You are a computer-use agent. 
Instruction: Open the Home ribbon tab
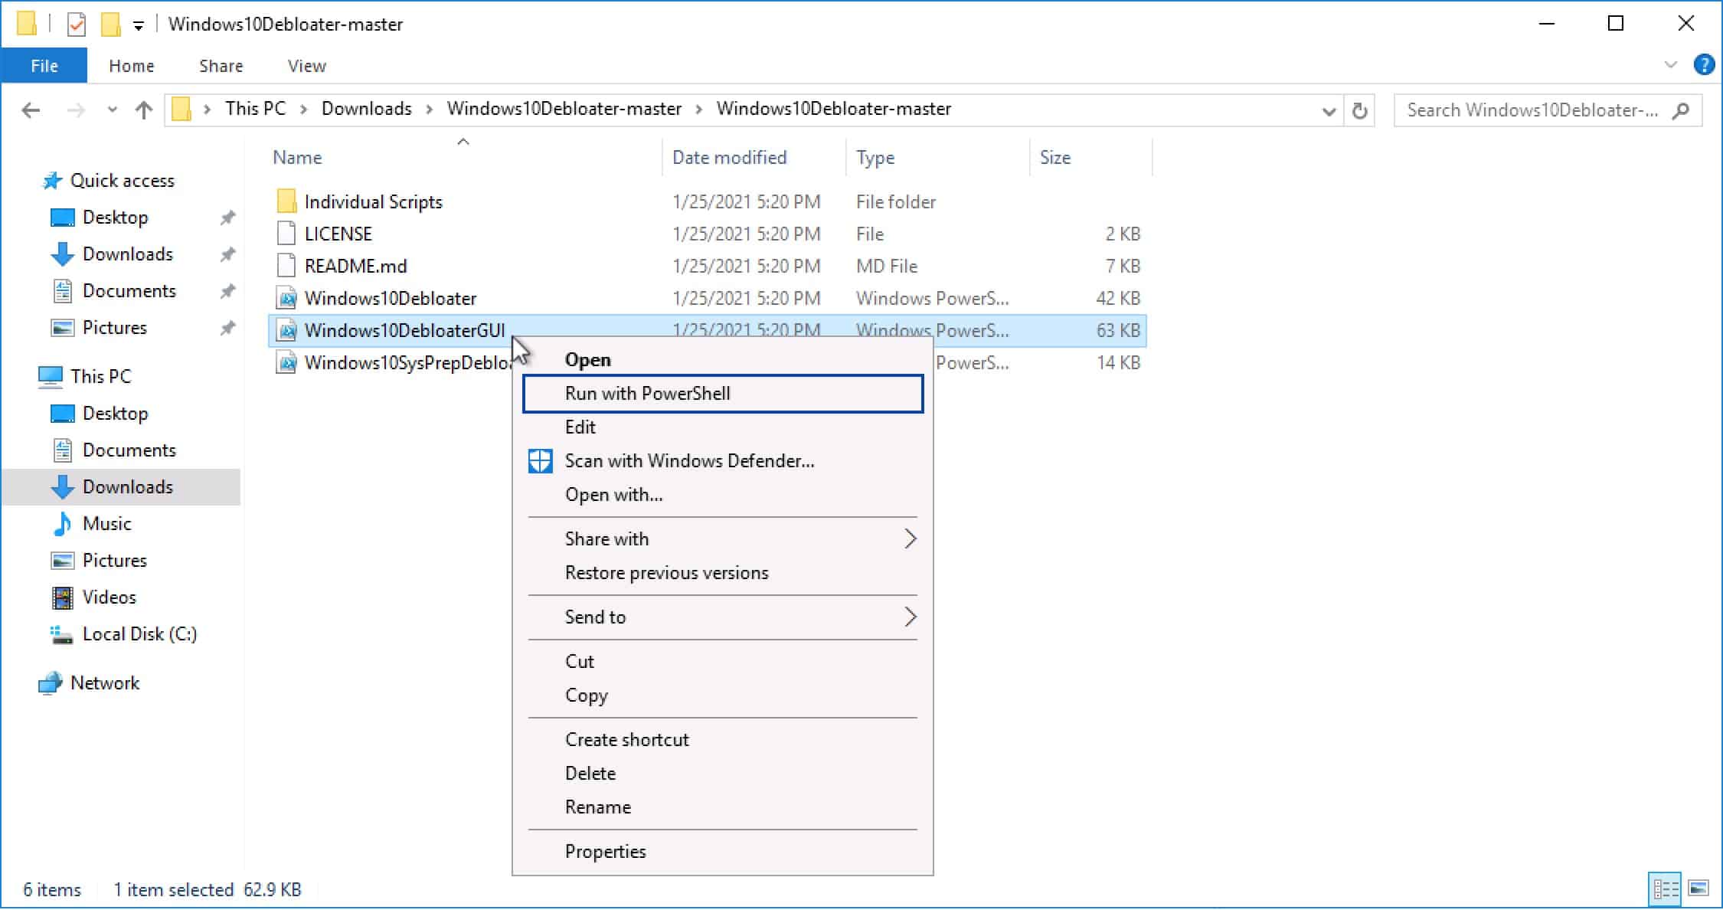tap(132, 66)
